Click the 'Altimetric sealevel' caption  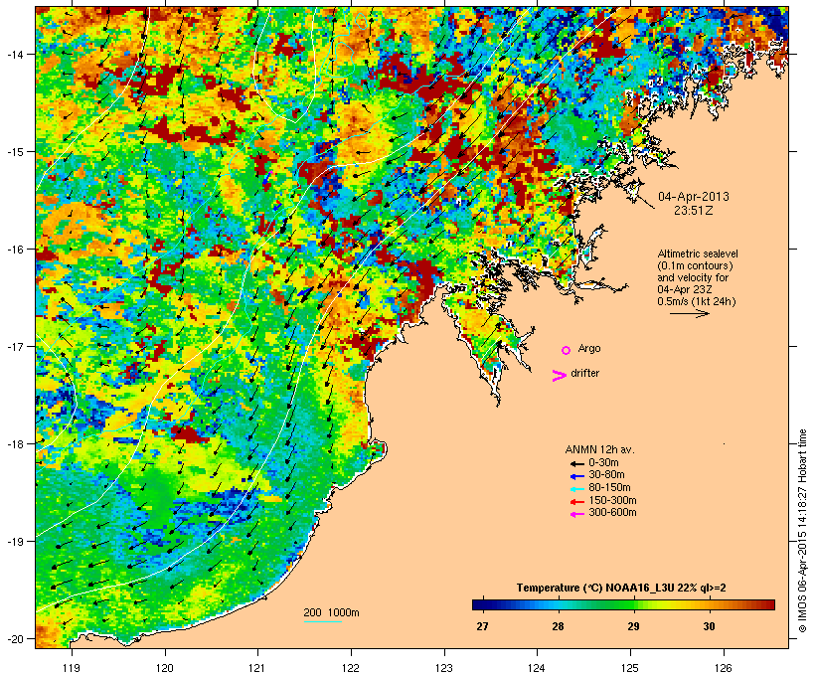coord(698,253)
